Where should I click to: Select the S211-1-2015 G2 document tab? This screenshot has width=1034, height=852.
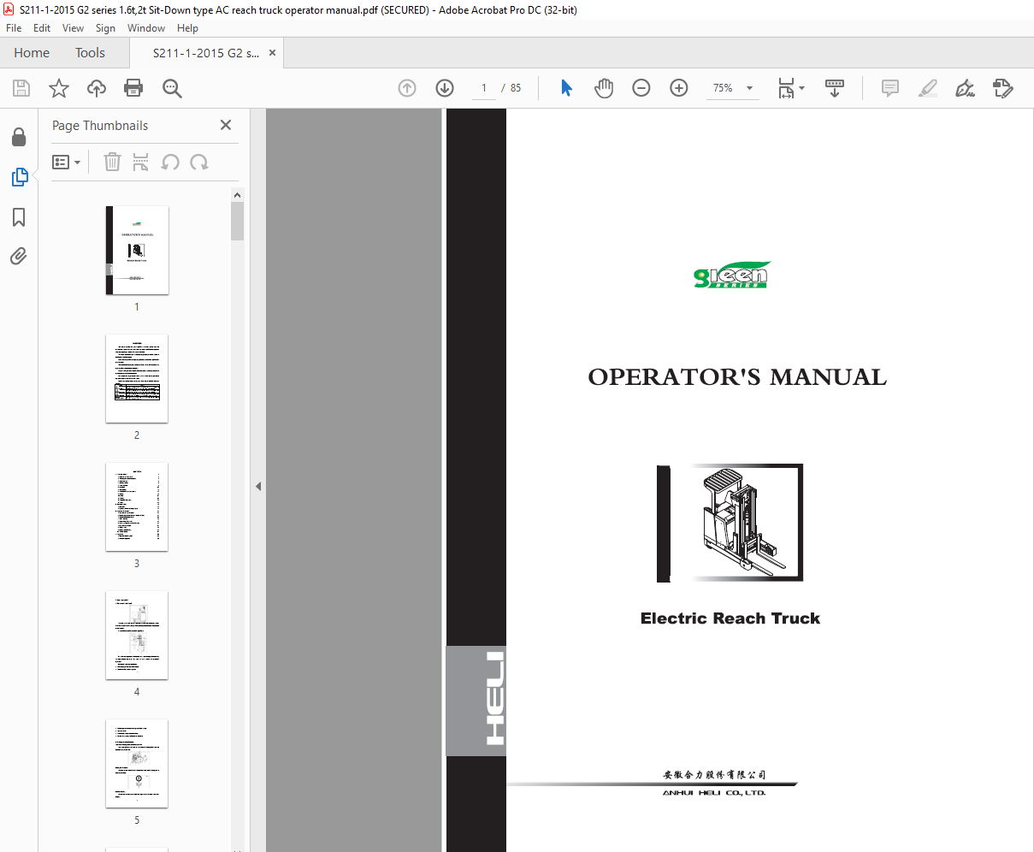coord(206,53)
